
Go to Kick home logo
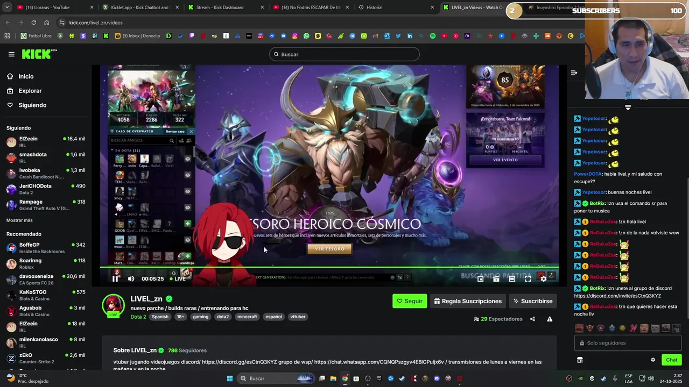[x=39, y=54]
